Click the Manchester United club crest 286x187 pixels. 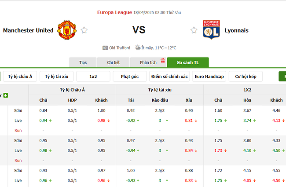point(67,30)
